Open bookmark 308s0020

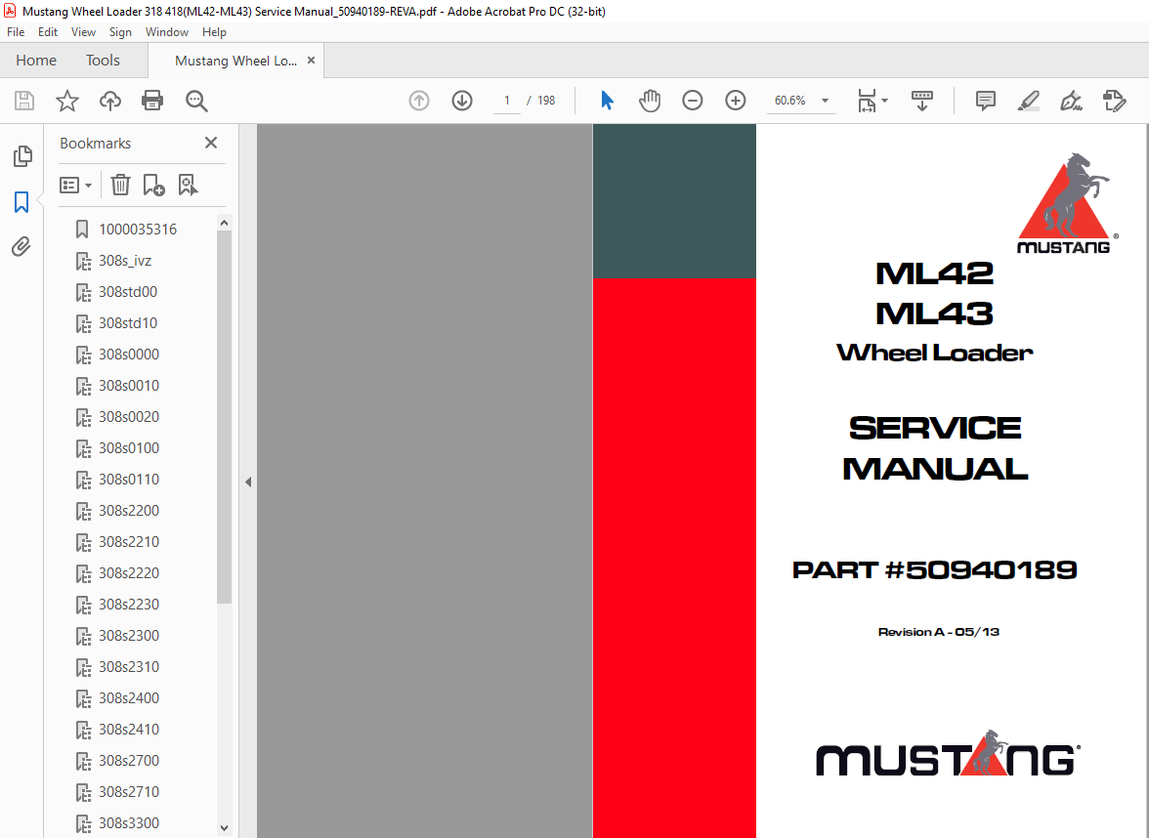coord(129,417)
